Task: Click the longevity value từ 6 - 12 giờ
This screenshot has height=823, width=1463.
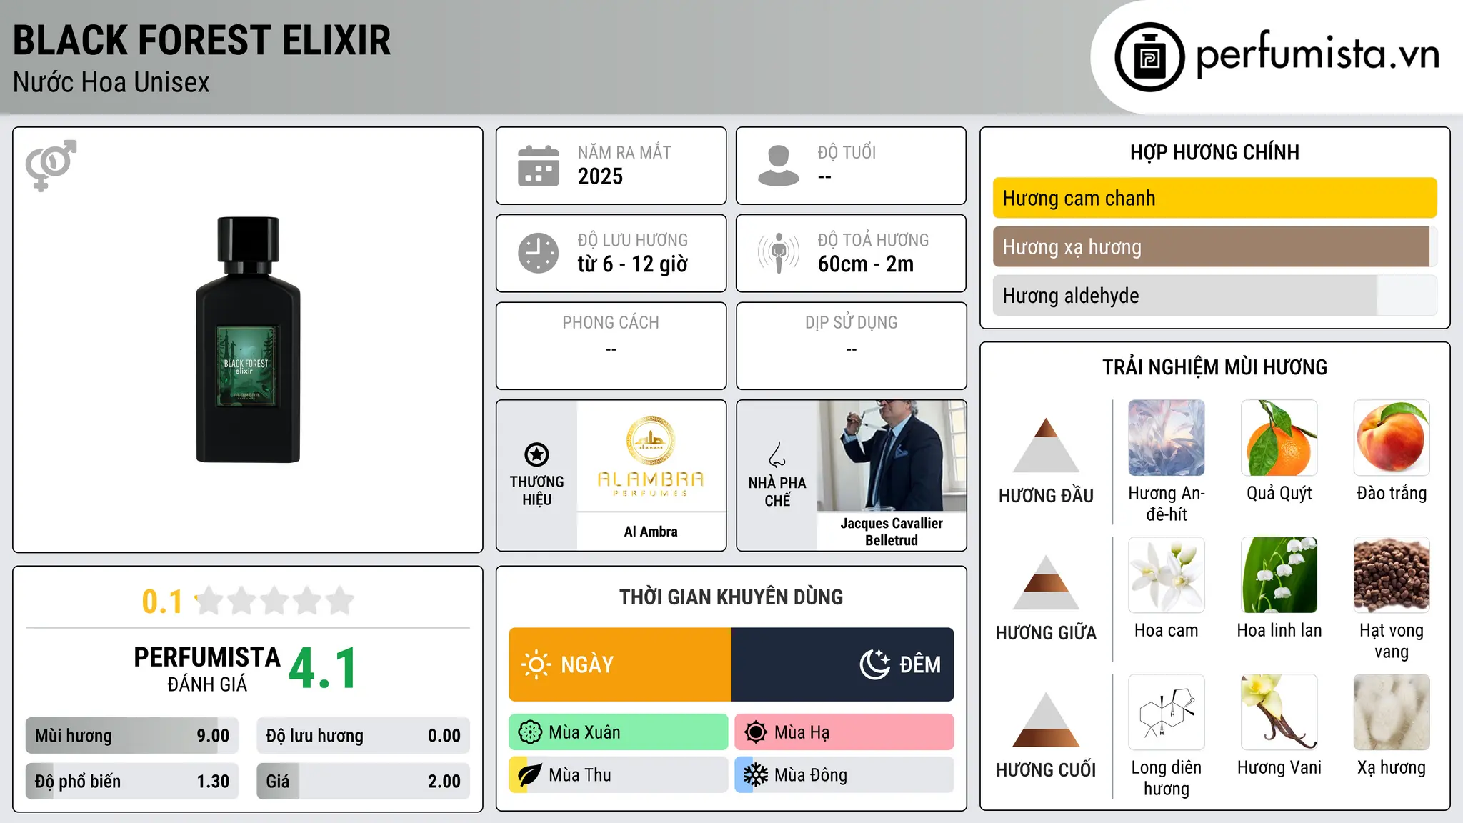Action: pos(632,264)
